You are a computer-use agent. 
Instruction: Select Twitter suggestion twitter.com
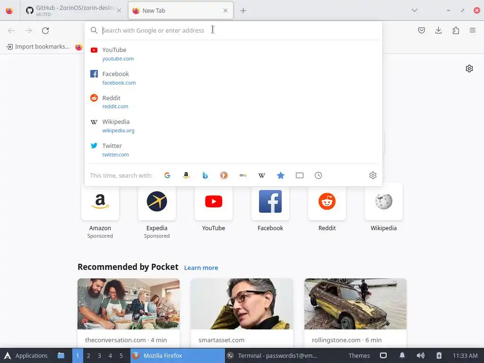[233, 150]
